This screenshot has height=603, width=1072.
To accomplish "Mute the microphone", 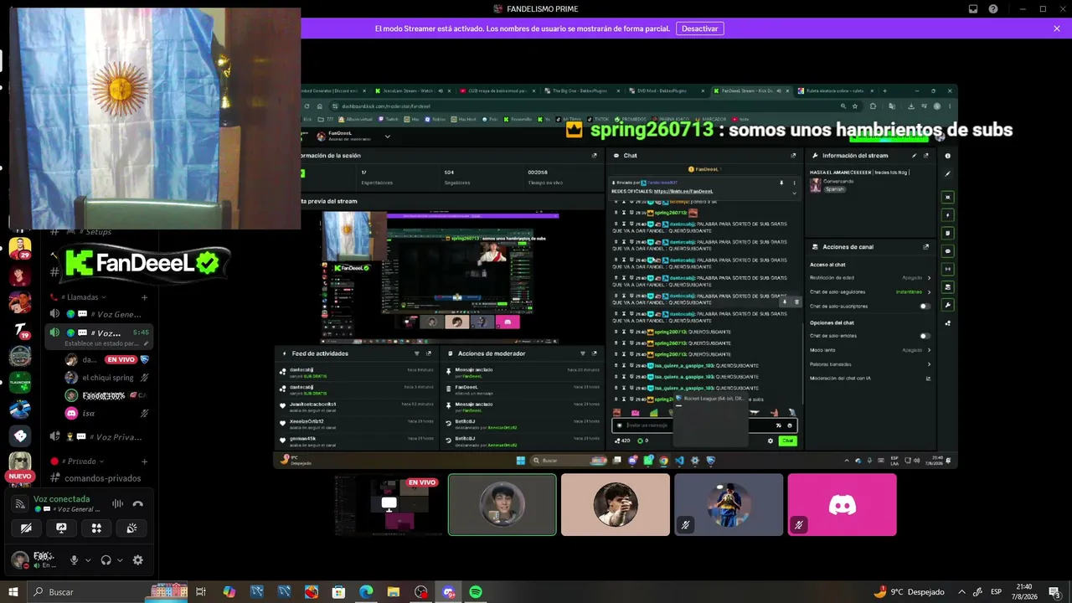I will pyautogui.click(x=75, y=560).
